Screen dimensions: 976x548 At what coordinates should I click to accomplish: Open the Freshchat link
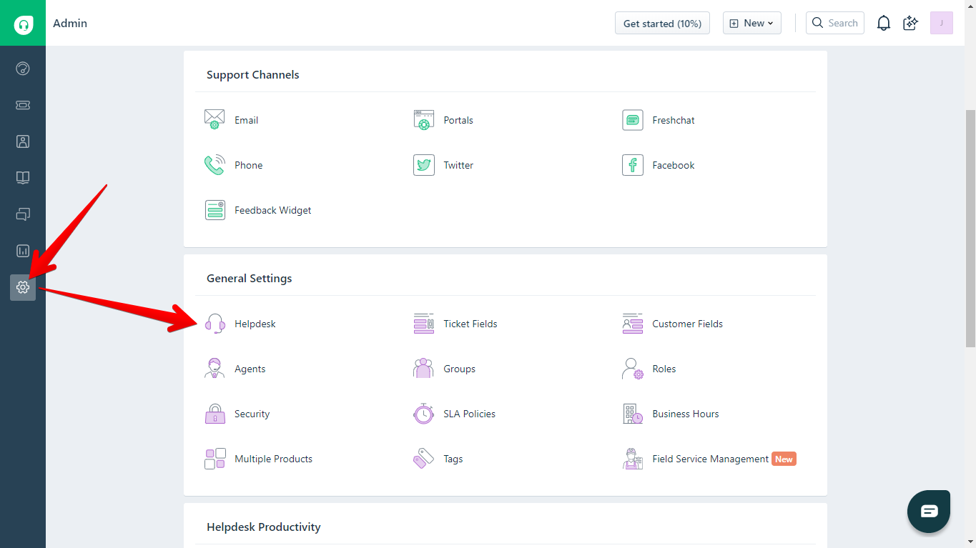674,120
